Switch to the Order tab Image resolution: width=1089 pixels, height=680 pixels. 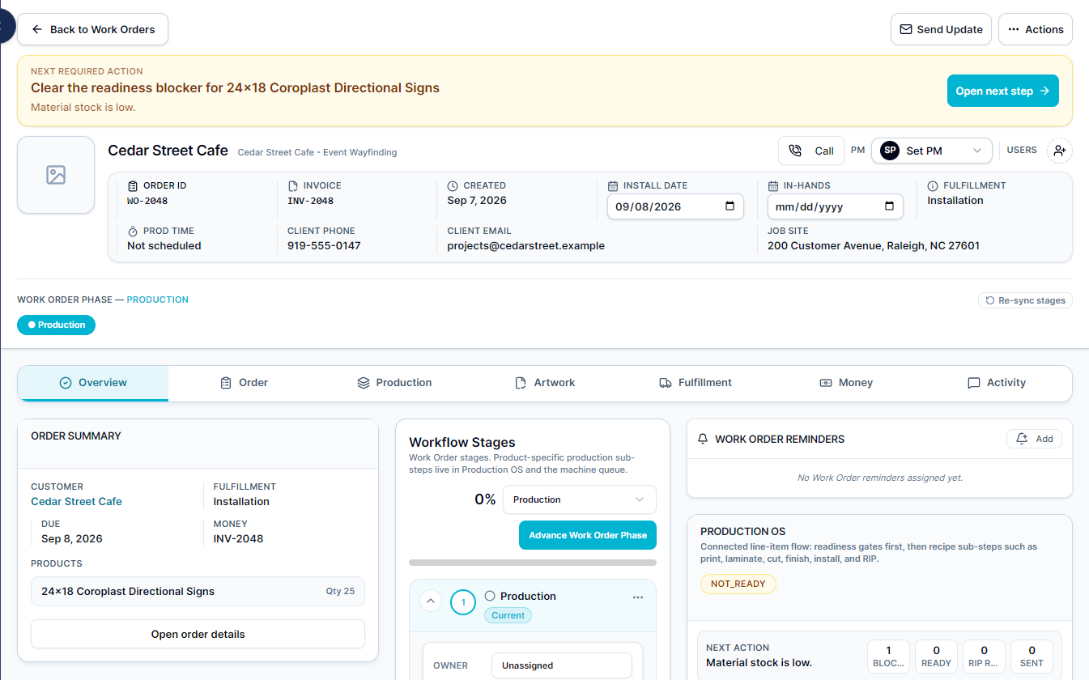(x=244, y=383)
